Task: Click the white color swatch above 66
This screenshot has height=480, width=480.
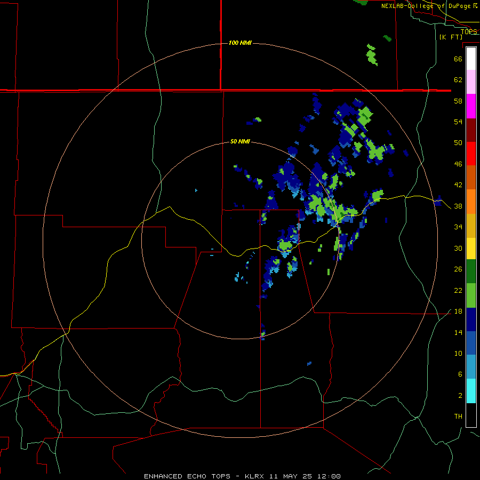Action: 471,59
